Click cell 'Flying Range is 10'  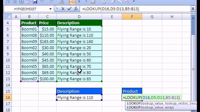[x=79, y=29]
